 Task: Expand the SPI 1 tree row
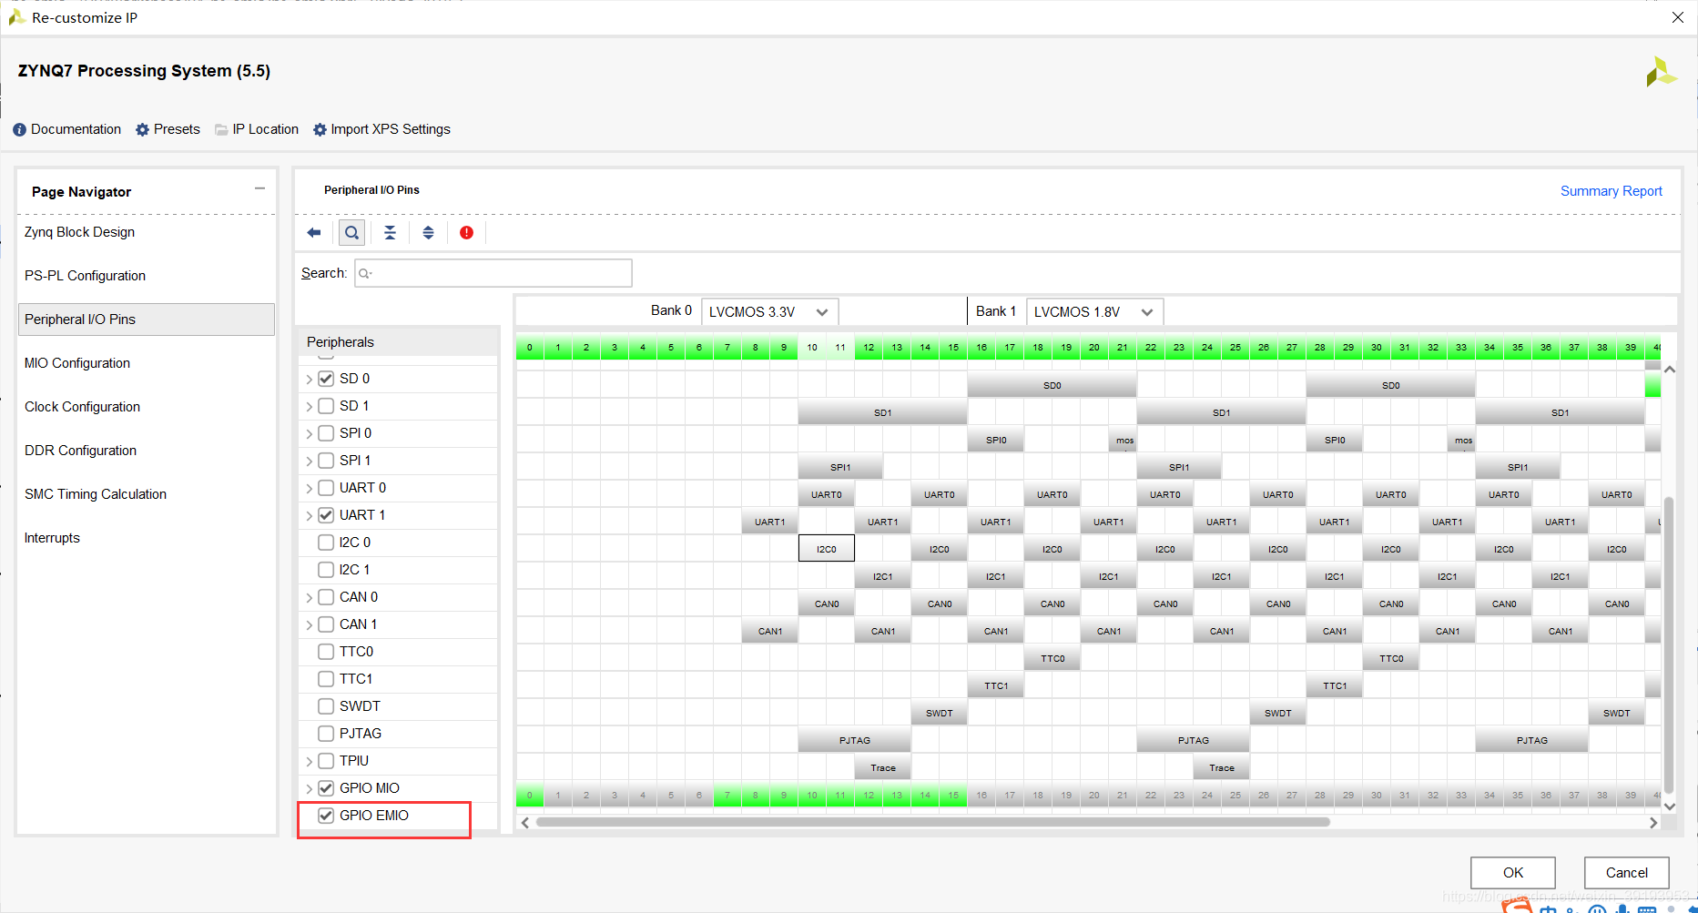click(x=309, y=462)
